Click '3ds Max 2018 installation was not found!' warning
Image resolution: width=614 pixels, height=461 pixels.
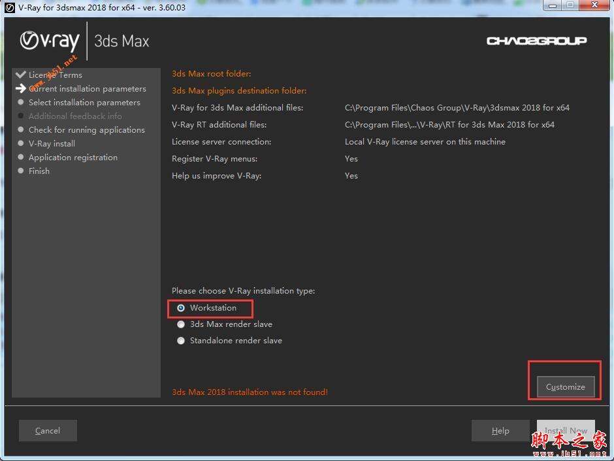click(250, 392)
